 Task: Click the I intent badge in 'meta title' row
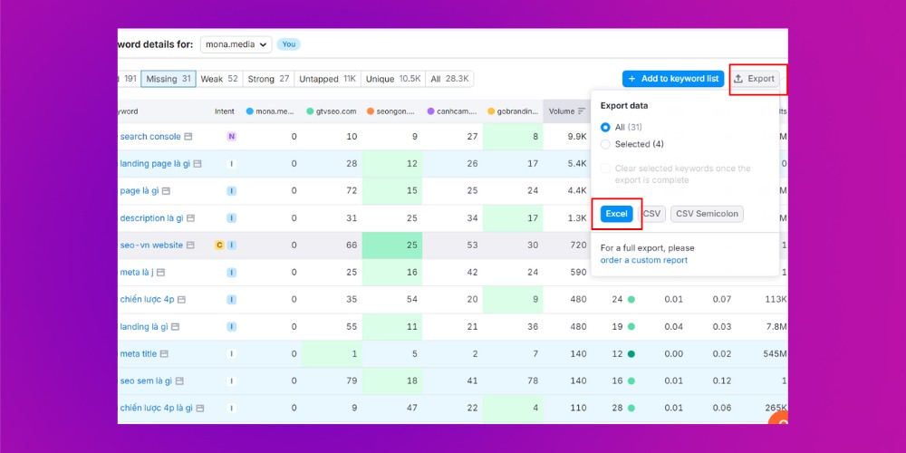[x=232, y=353]
